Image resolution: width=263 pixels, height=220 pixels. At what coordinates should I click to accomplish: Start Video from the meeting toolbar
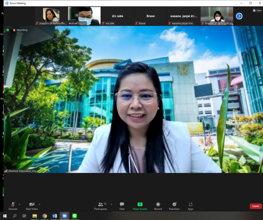point(31,205)
